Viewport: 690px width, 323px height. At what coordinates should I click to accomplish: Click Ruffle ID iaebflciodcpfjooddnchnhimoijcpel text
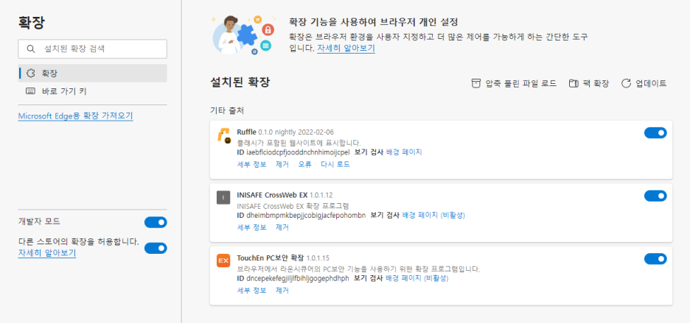pyautogui.click(x=293, y=152)
